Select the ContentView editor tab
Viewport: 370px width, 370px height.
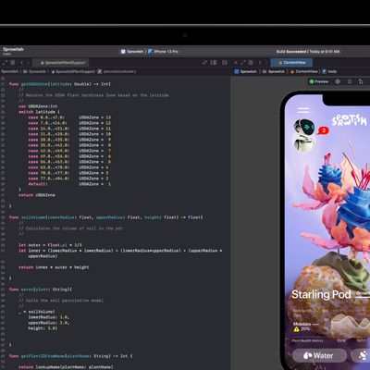pyautogui.click(x=291, y=63)
